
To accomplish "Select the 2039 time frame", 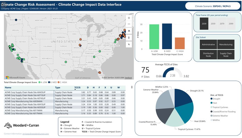I will 204,24.
